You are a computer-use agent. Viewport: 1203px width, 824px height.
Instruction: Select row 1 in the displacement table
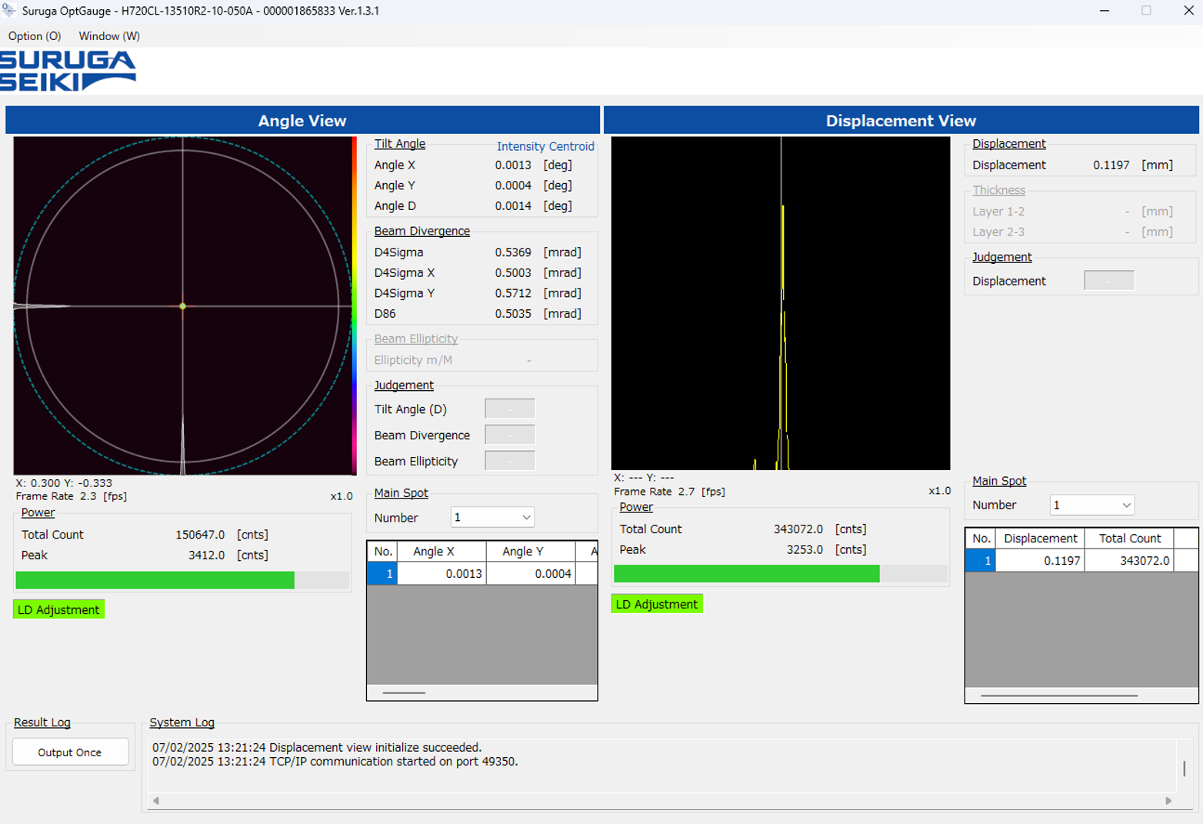click(981, 560)
